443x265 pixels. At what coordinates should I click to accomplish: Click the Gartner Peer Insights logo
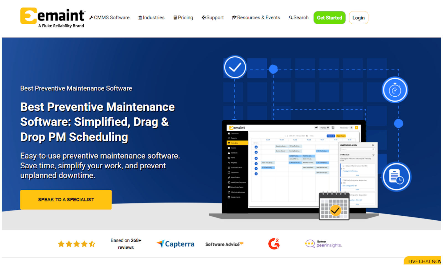323,244
